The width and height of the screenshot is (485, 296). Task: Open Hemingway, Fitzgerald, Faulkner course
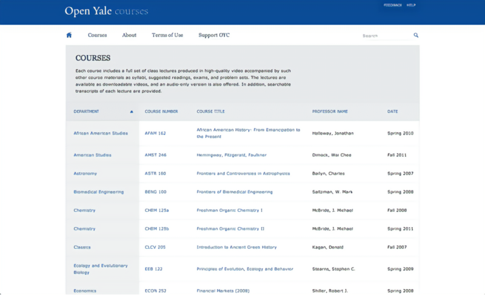tap(232, 155)
